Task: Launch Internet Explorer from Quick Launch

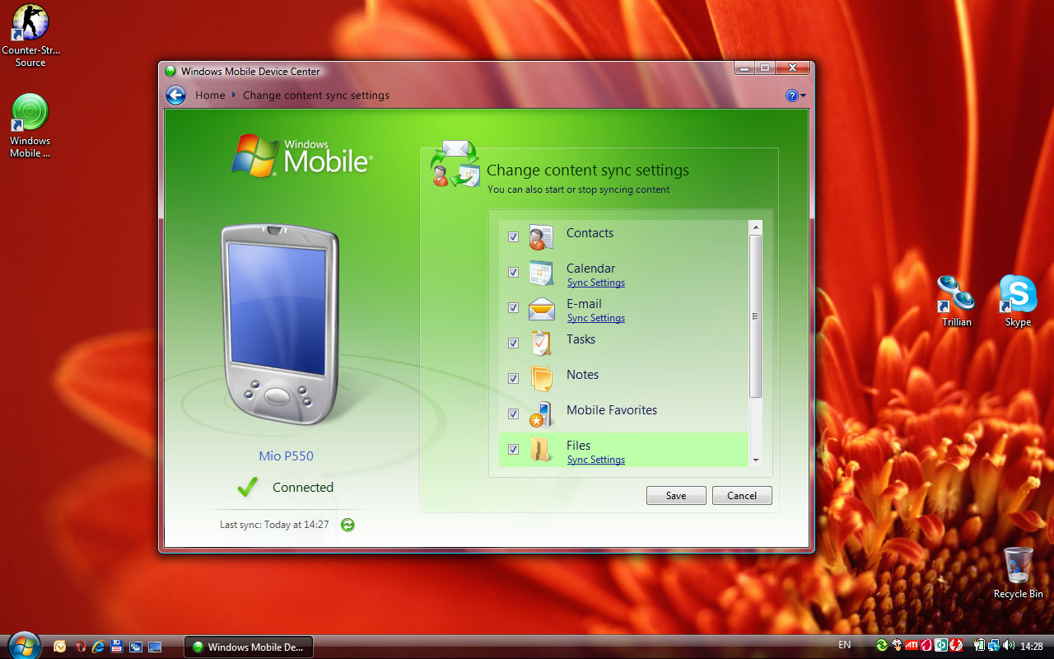Action: [x=98, y=647]
